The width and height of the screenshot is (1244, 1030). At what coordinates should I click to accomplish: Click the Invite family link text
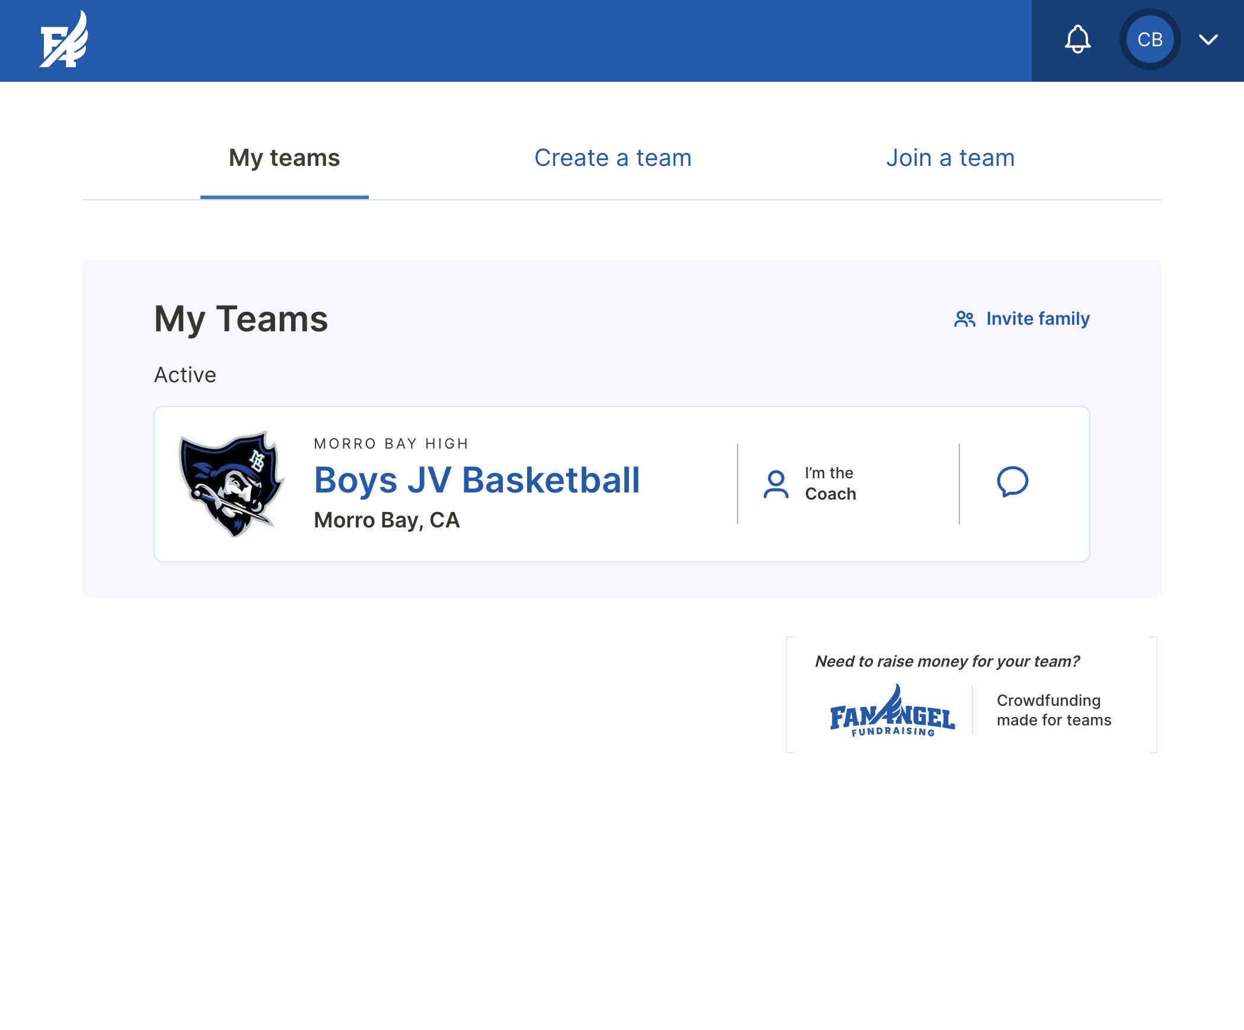pyautogui.click(x=1038, y=319)
